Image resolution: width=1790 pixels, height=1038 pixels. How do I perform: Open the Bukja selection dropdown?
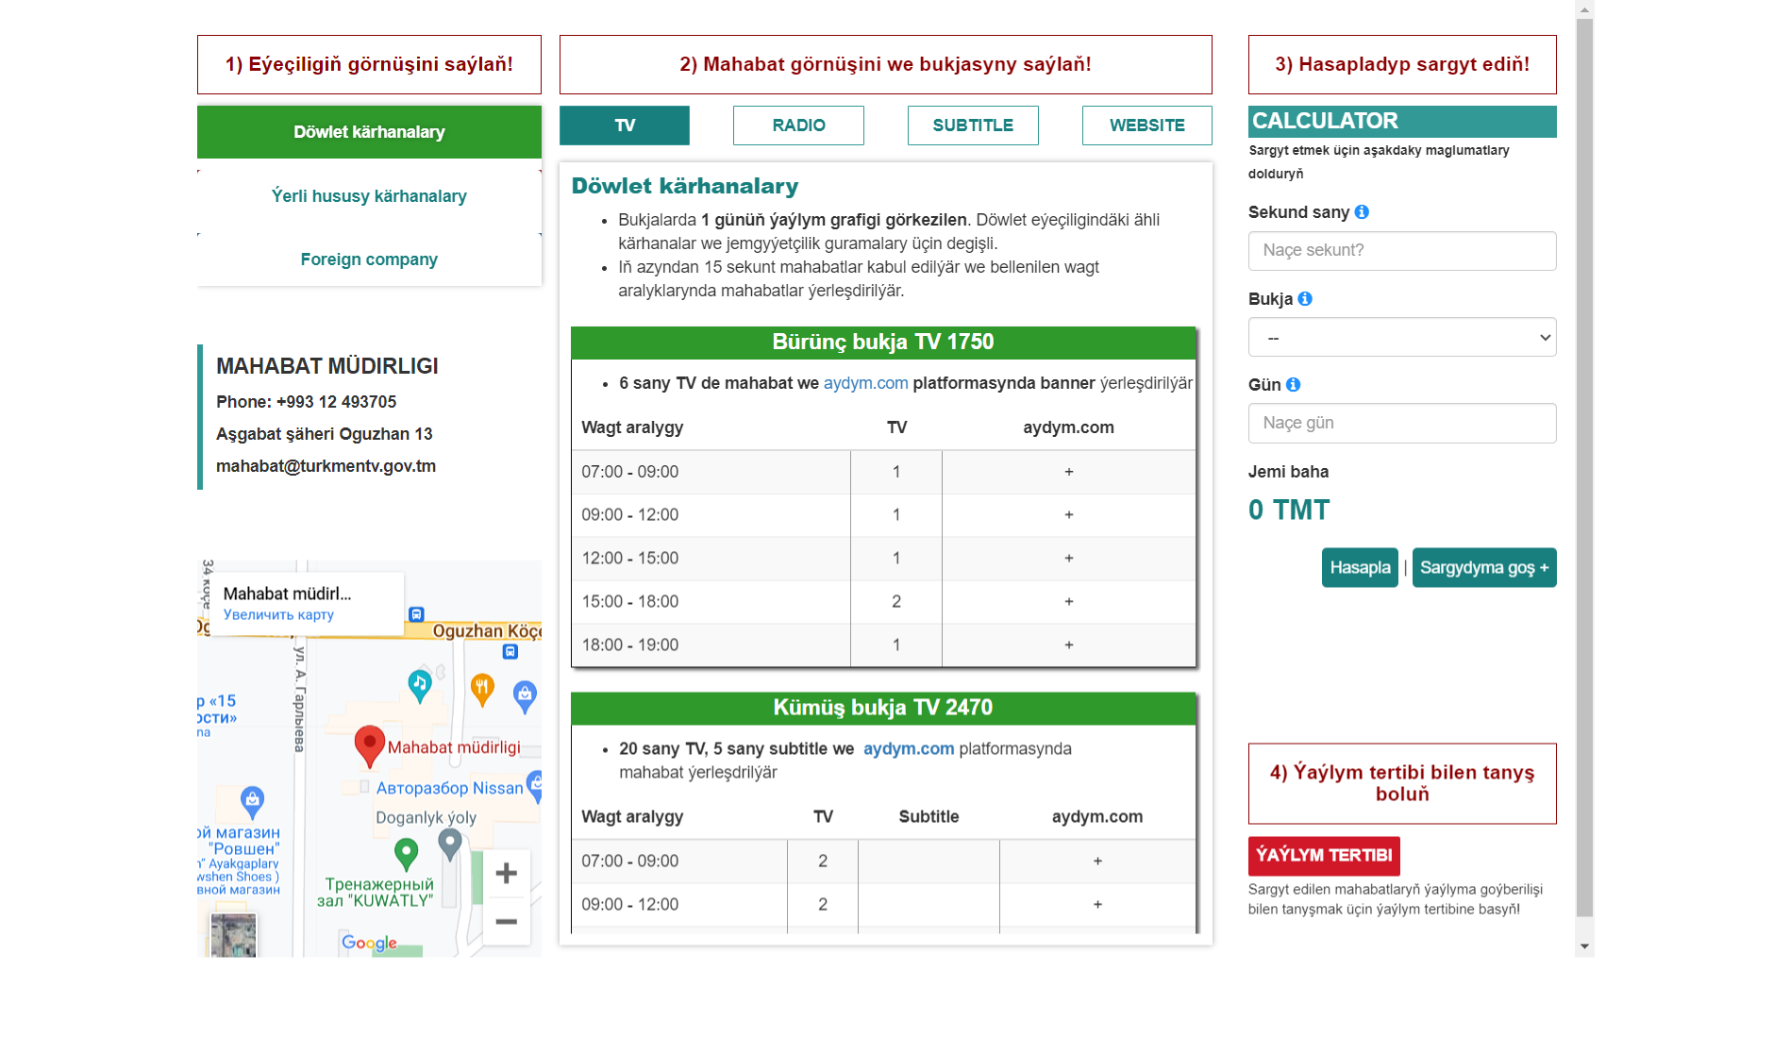pyautogui.click(x=1401, y=337)
